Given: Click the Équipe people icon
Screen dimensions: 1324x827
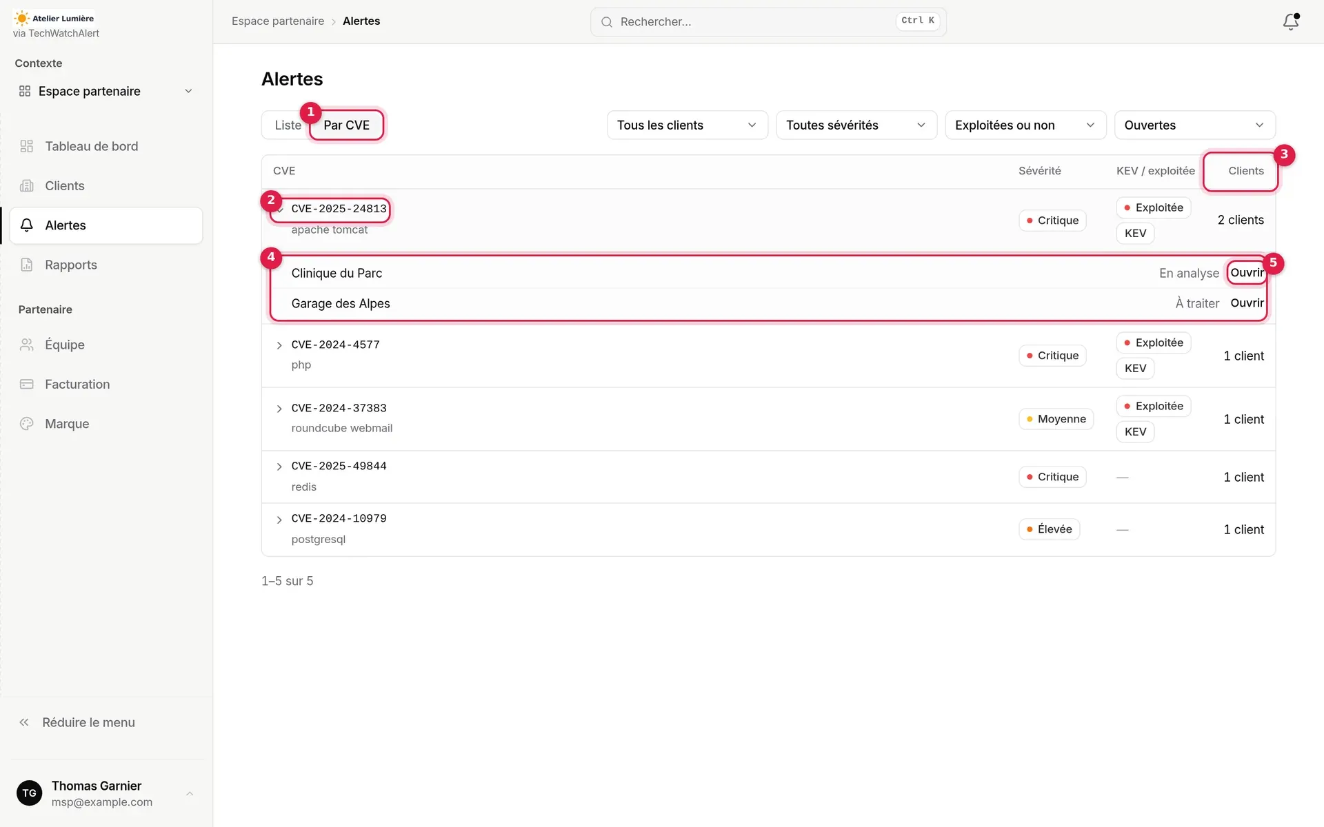Looking at the screenshot, I should click(x=27, y=345).
